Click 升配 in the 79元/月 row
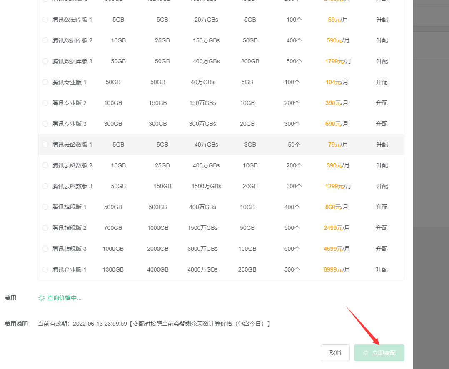The image size is (449, 369). point(382,145)
